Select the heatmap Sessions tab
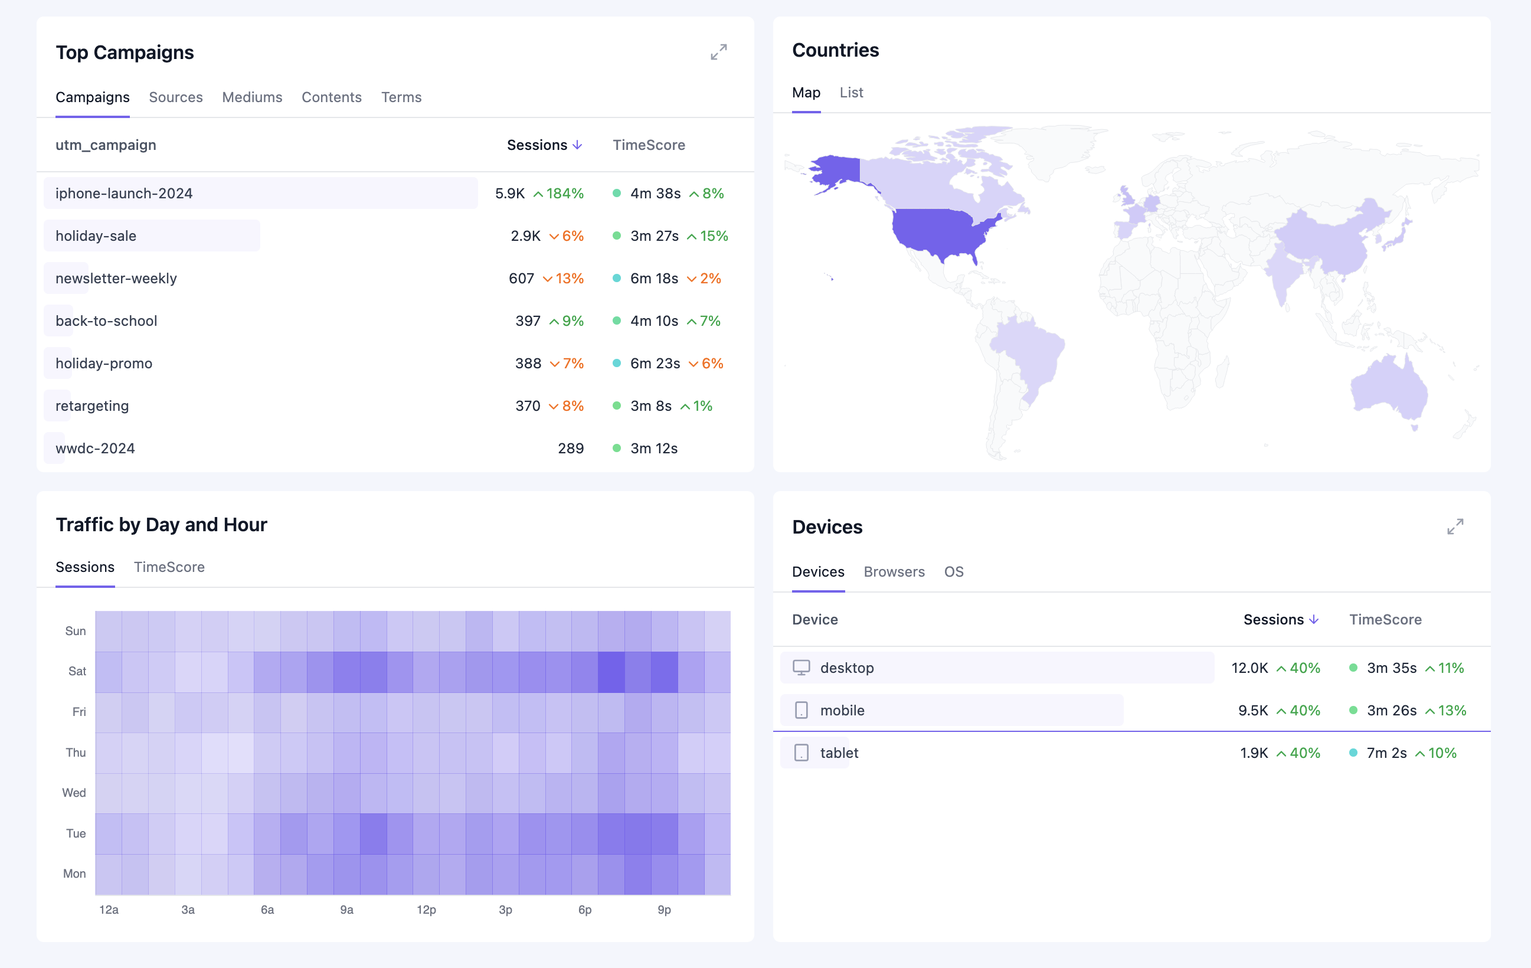1531x968 pixels. point(84,567)
